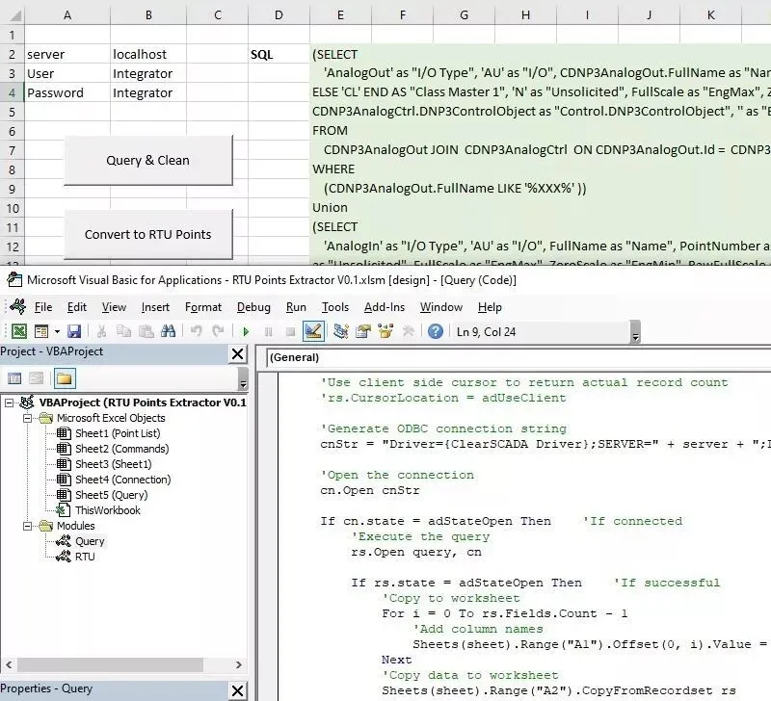
Task: Select cell B2 containing localhost
Action: (148, 54)
